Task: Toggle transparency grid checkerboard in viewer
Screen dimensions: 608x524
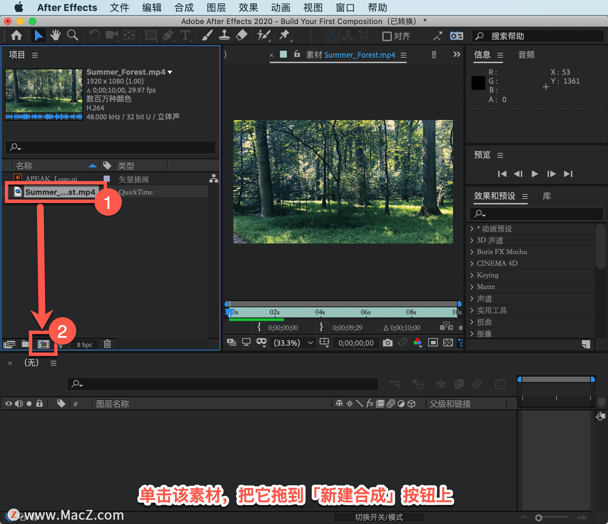Action: [448, 343]
